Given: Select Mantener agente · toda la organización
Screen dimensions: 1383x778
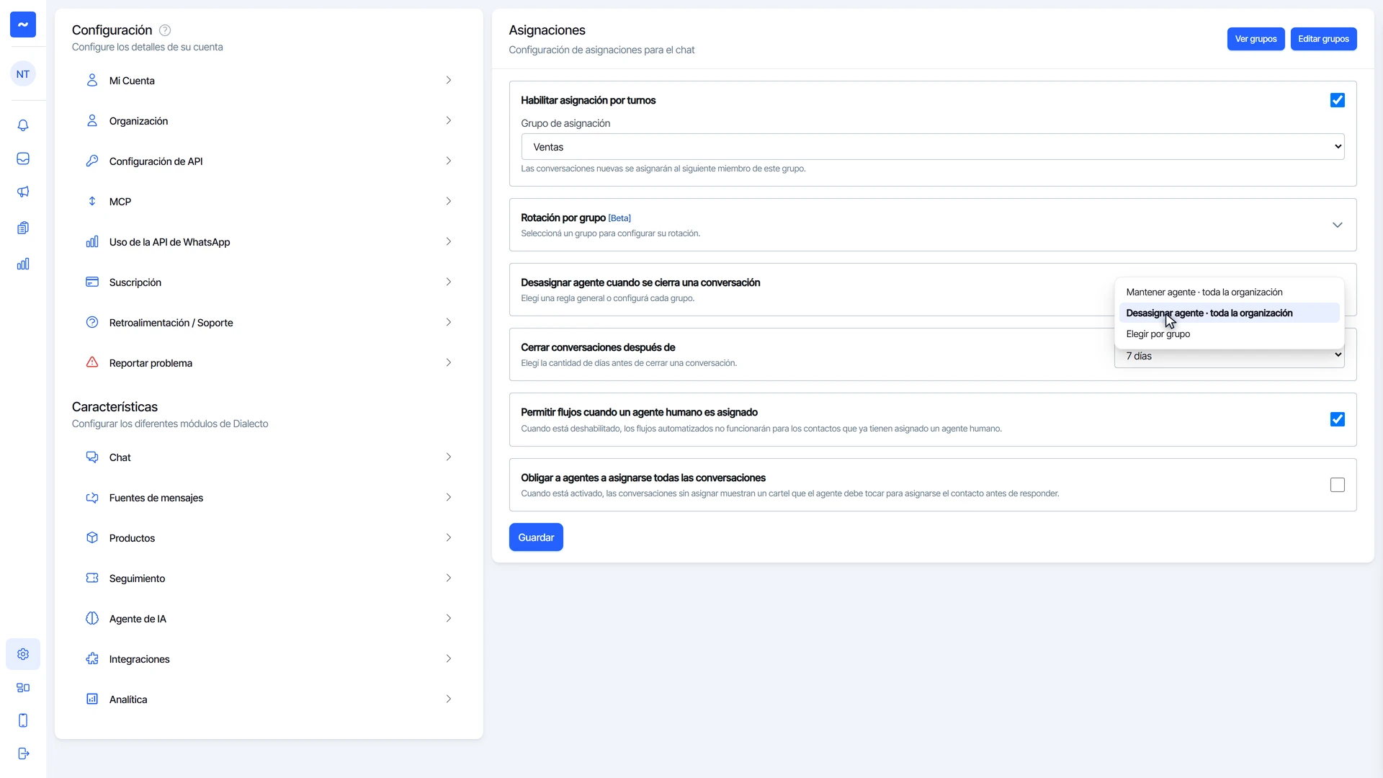Looking at the screenshot, I should (x=1229, y=292).
